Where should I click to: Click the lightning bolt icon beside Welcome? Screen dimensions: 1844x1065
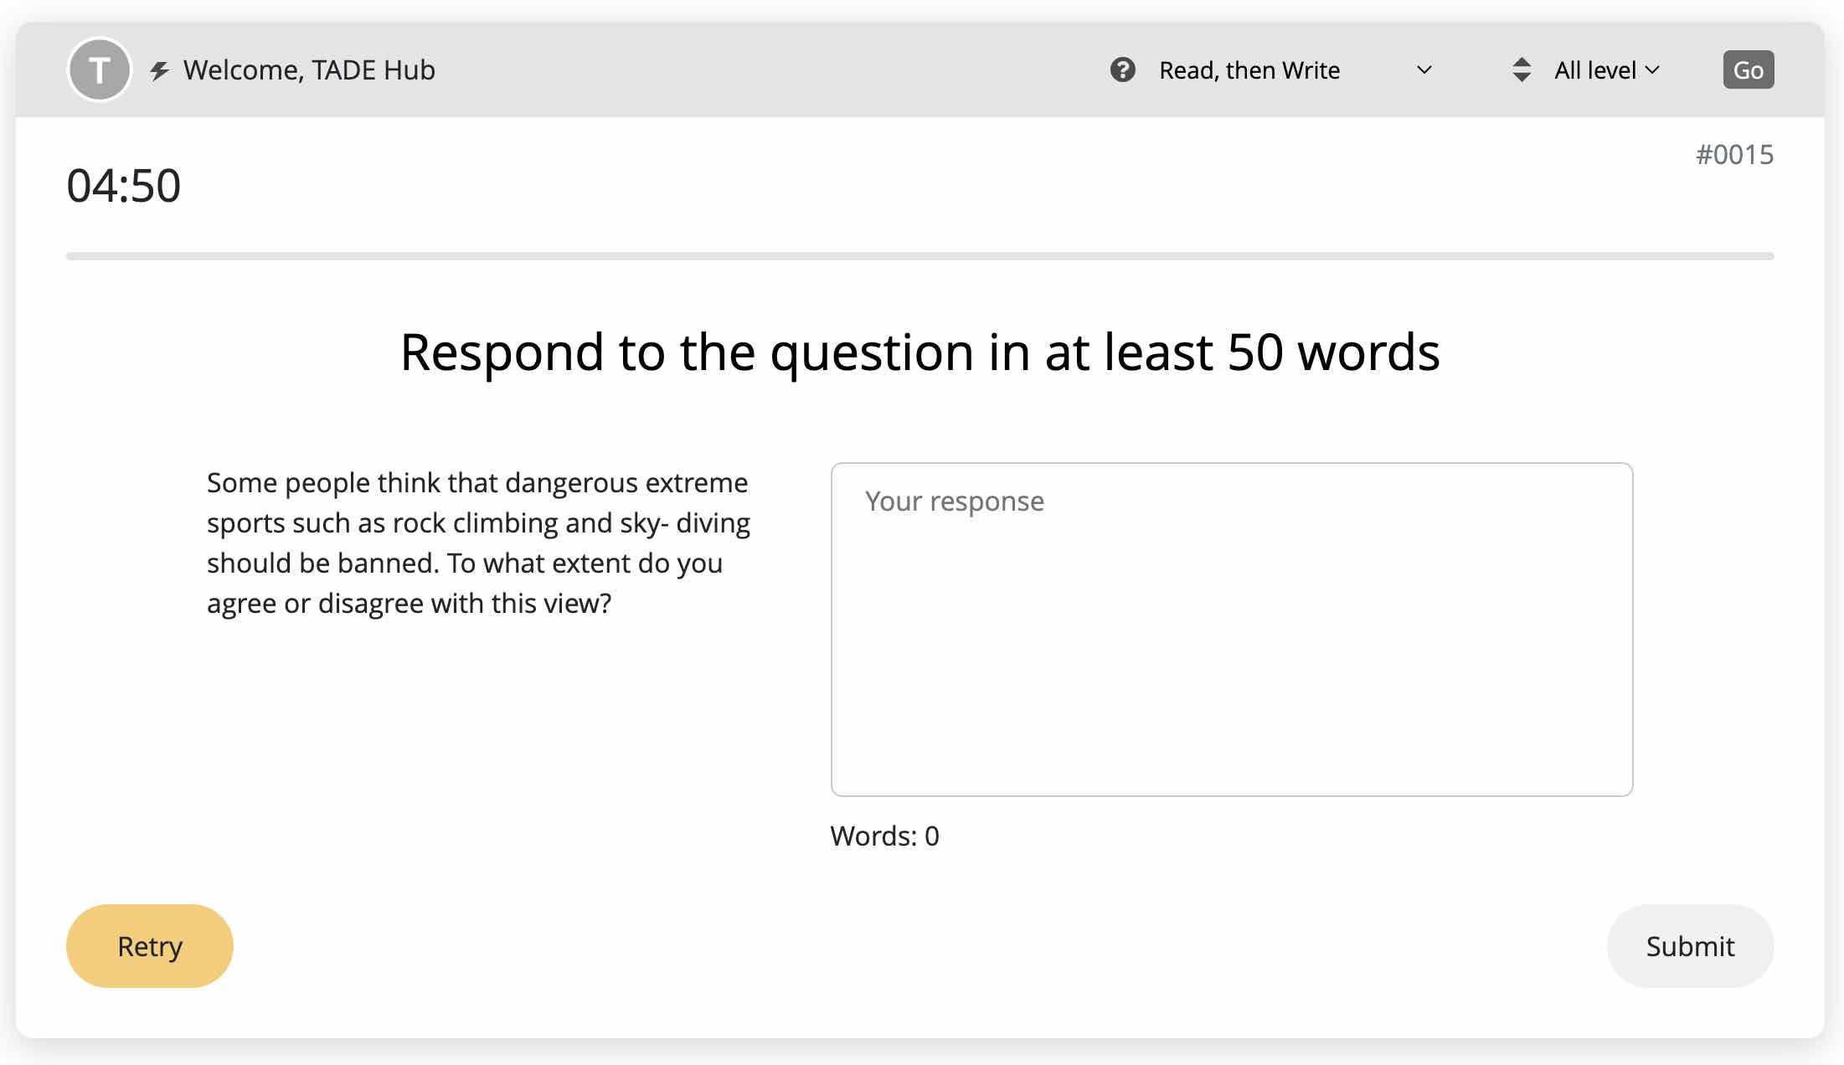point(159,70)
